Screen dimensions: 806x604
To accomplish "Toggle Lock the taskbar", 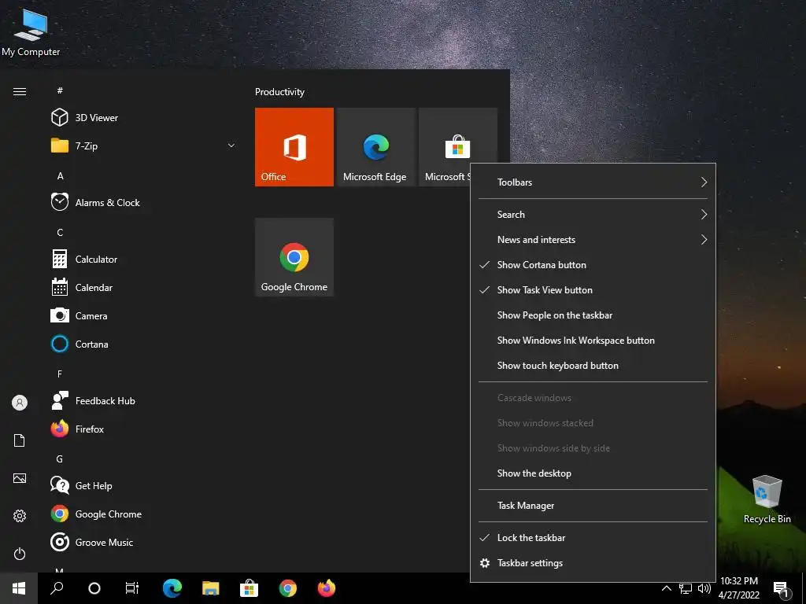I will click(x=593, y=538).
